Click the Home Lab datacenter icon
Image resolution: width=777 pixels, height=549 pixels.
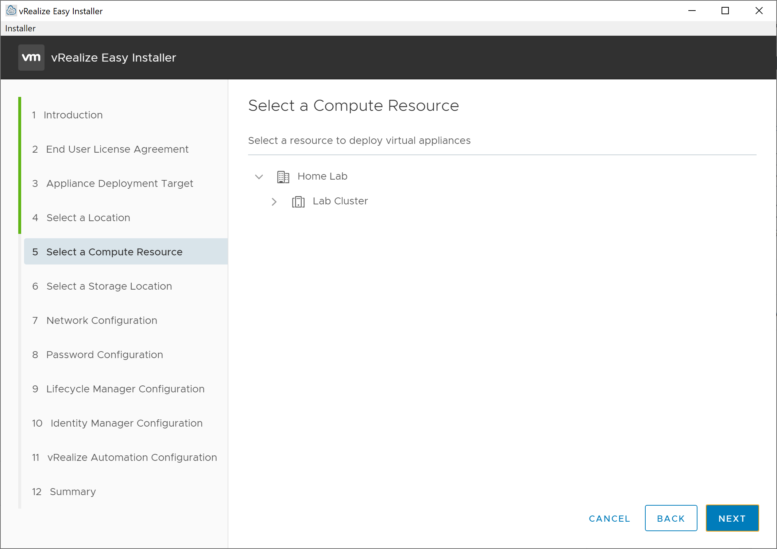pos(283,177)
